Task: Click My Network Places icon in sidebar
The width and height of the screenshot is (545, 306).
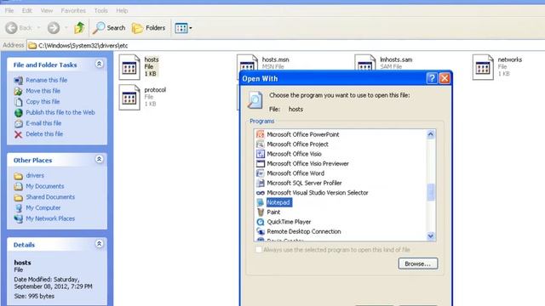Action: (x=19, y=219)
